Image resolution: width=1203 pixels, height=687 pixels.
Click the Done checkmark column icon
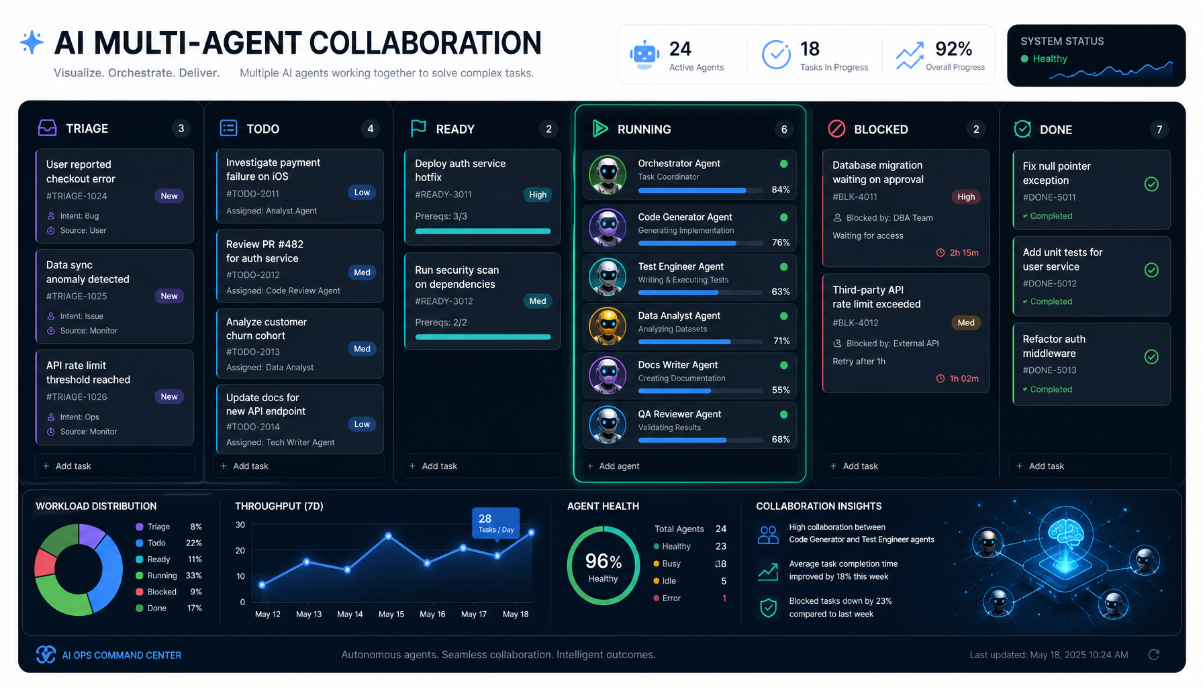pyautogui.click(x=1022, y=129)
